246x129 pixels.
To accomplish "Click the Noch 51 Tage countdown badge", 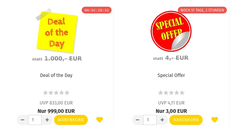I will coord(202,10).
